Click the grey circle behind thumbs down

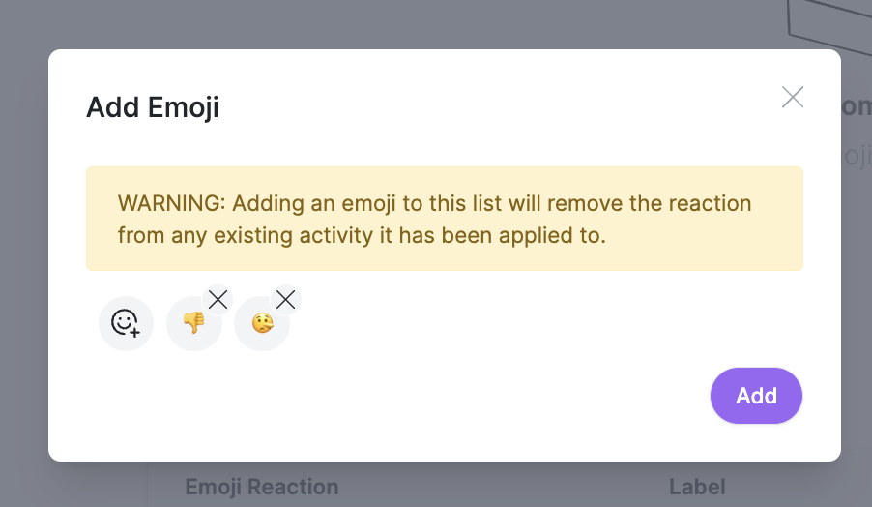[x=193, y=323]
